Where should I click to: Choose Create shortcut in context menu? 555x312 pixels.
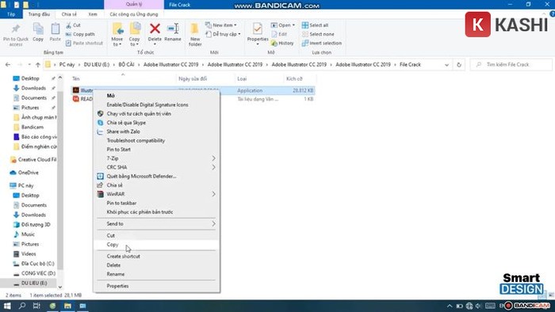point(156,256)
